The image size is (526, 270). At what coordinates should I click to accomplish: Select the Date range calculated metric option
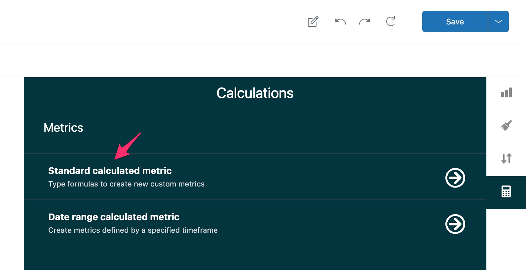coord(114,217)
